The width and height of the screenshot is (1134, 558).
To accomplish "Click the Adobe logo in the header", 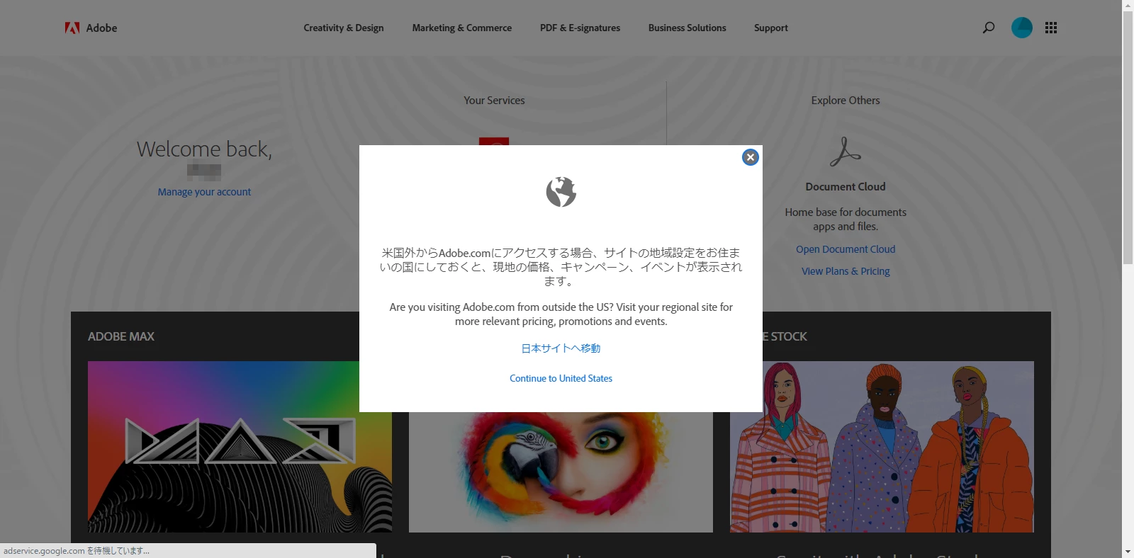I will coord(91,28).
